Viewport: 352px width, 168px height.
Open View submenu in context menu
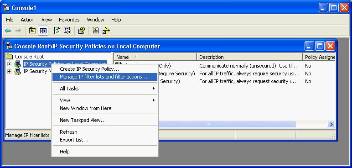(105, 100)
